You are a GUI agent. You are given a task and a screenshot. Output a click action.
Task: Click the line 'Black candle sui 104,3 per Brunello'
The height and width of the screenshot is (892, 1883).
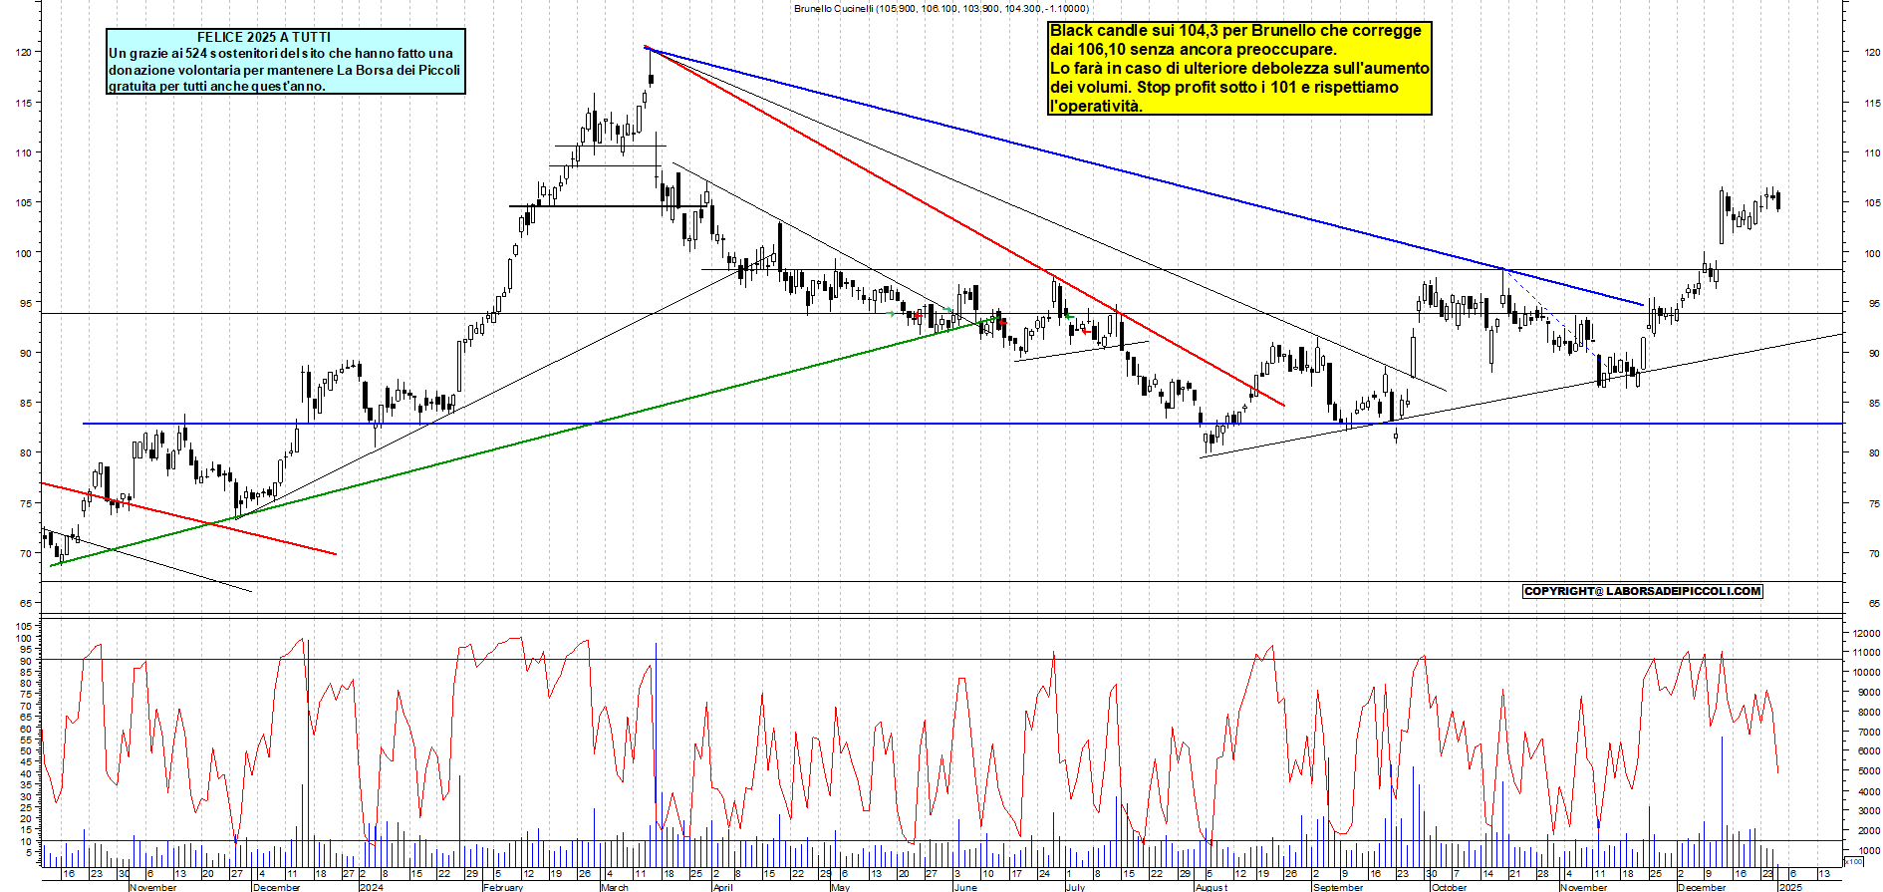[1236, 31]
